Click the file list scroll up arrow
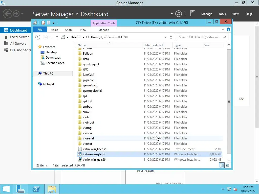 click(229, 44)
